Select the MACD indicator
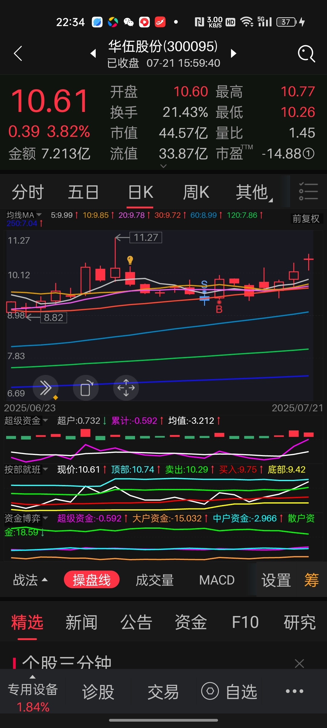 click(x=217, y=580)
